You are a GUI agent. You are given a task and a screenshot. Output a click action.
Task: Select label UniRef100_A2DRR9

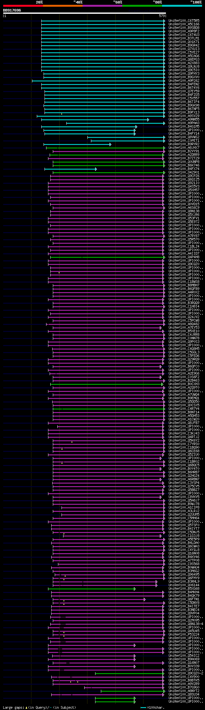tap(184, 155)
